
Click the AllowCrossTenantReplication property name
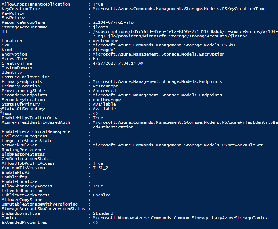point(36,4)
